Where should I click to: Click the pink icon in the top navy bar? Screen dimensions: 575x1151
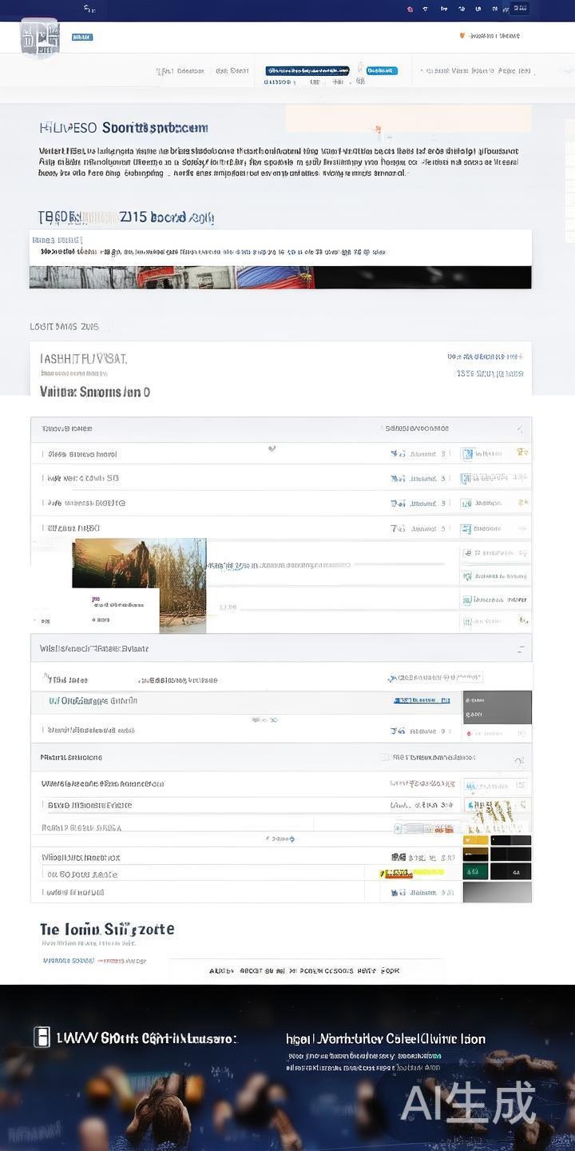(410, 10)
